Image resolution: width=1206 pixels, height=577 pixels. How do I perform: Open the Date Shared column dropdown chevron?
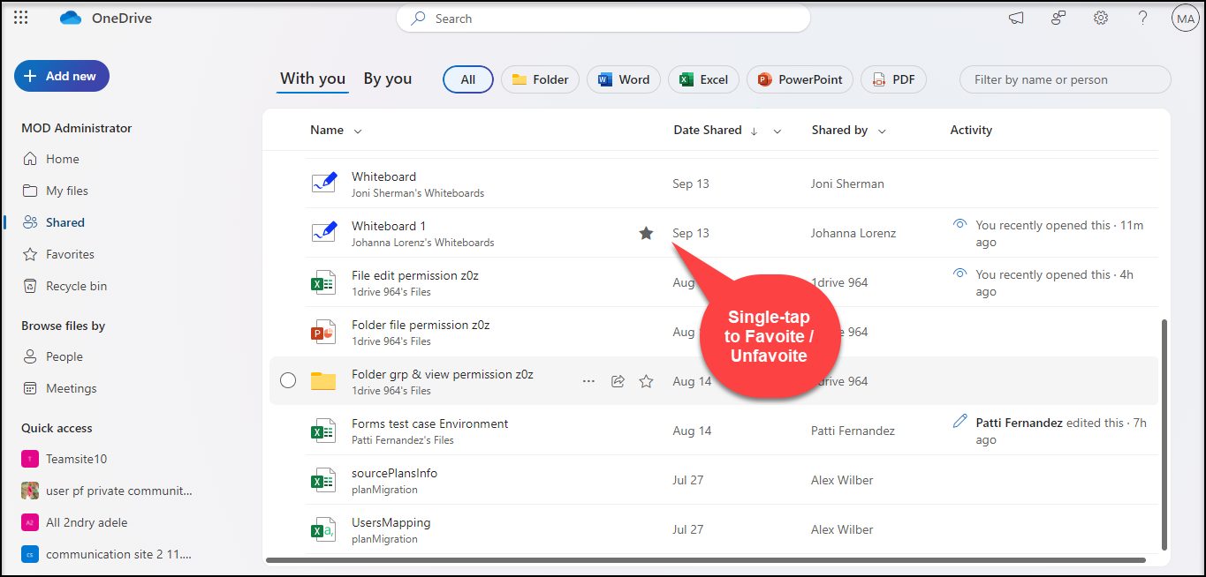click(777, 131)
